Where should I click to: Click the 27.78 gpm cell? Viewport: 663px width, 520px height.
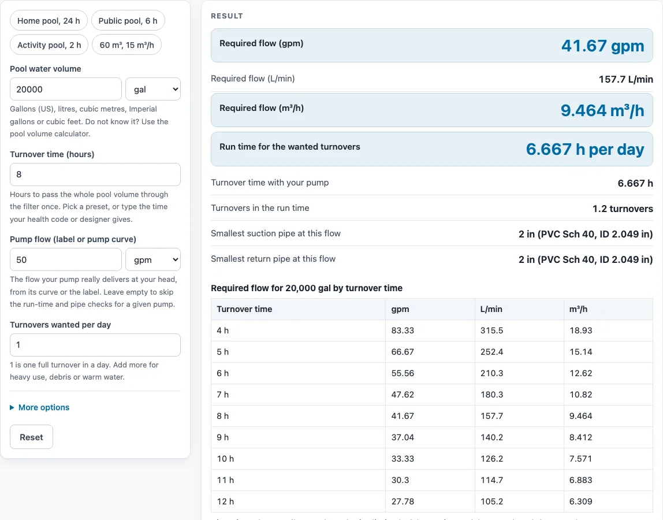point(430,502)
